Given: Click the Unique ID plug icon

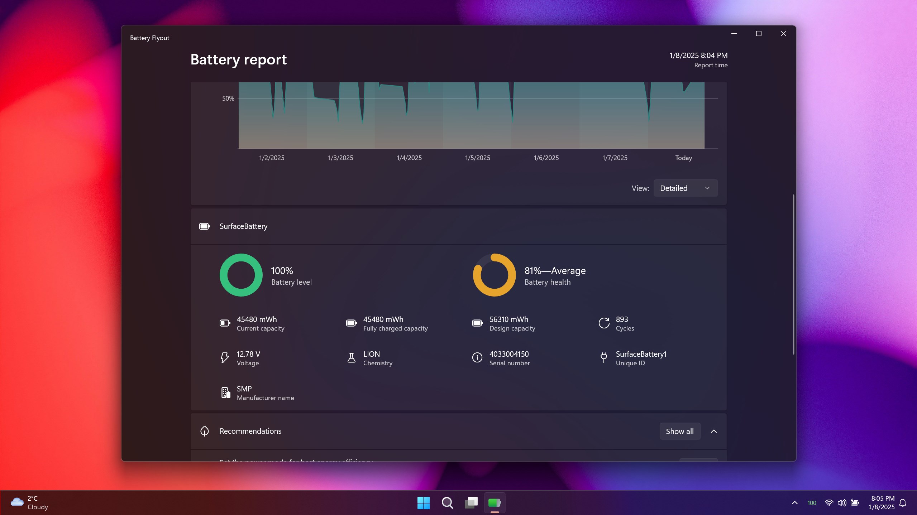Looking at the screenshot, I should click(x=603, y=358).
